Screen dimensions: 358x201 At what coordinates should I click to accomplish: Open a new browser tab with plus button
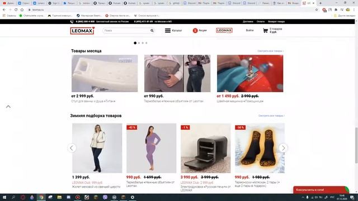321,3
